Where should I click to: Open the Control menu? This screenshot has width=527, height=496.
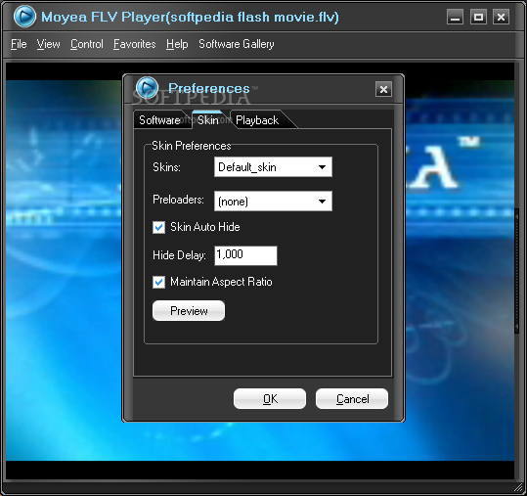[87, 44]
